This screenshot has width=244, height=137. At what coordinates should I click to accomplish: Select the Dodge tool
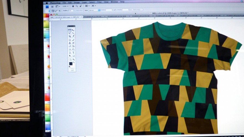click(x=73, y=49)
